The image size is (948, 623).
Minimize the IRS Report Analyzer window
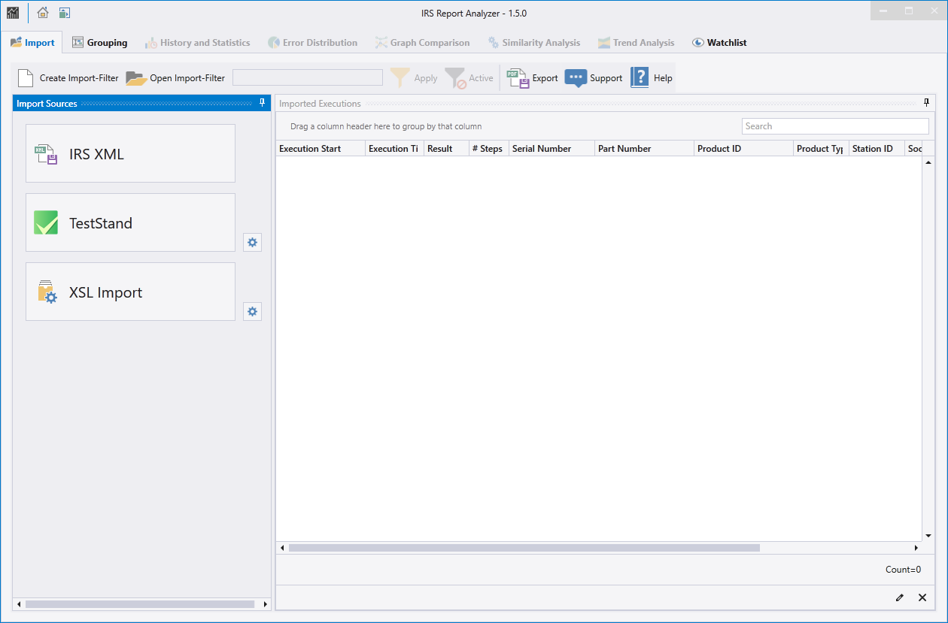883,11
